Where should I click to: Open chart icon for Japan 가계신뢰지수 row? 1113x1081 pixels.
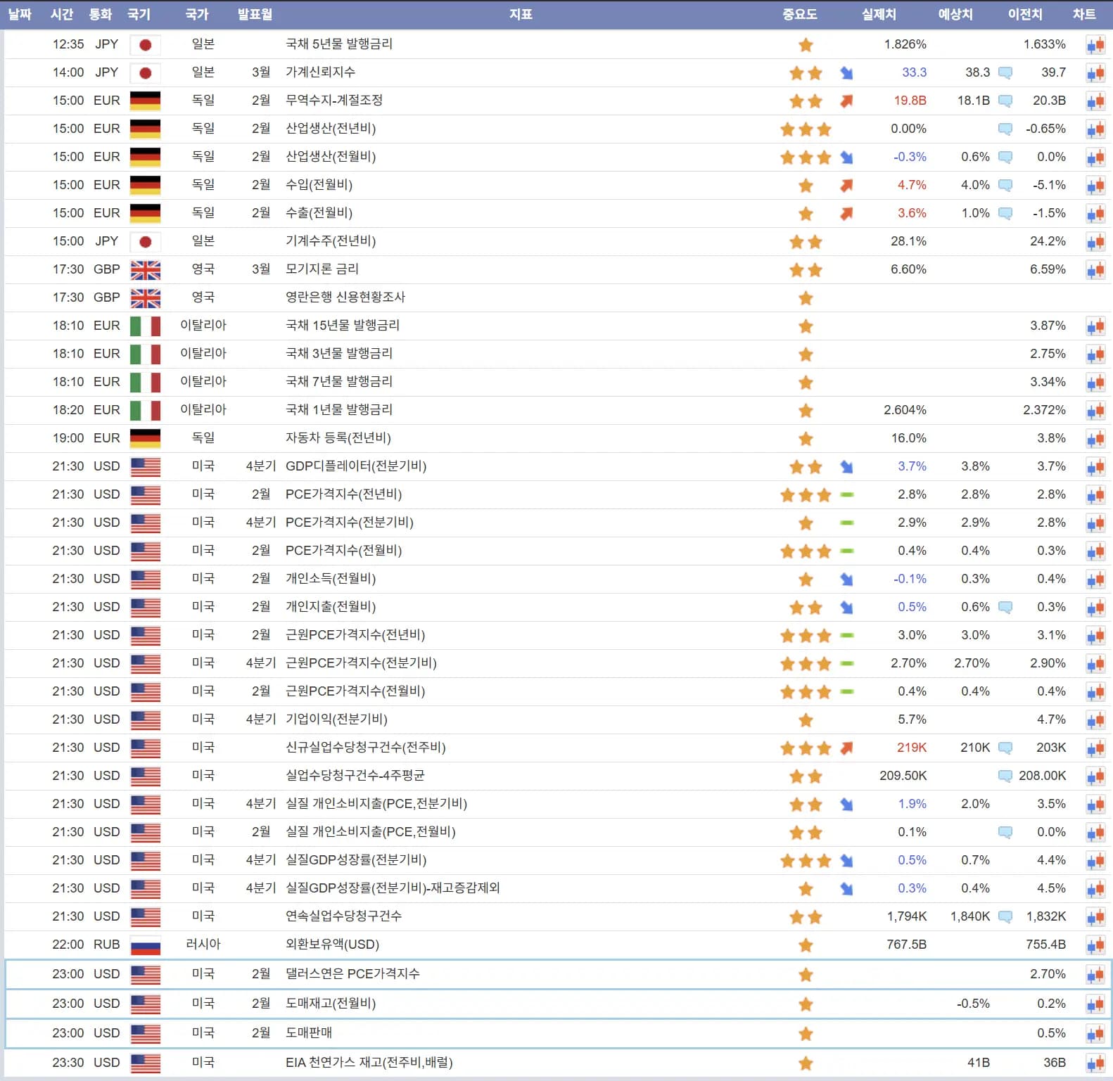click(x=1095, y=73)
